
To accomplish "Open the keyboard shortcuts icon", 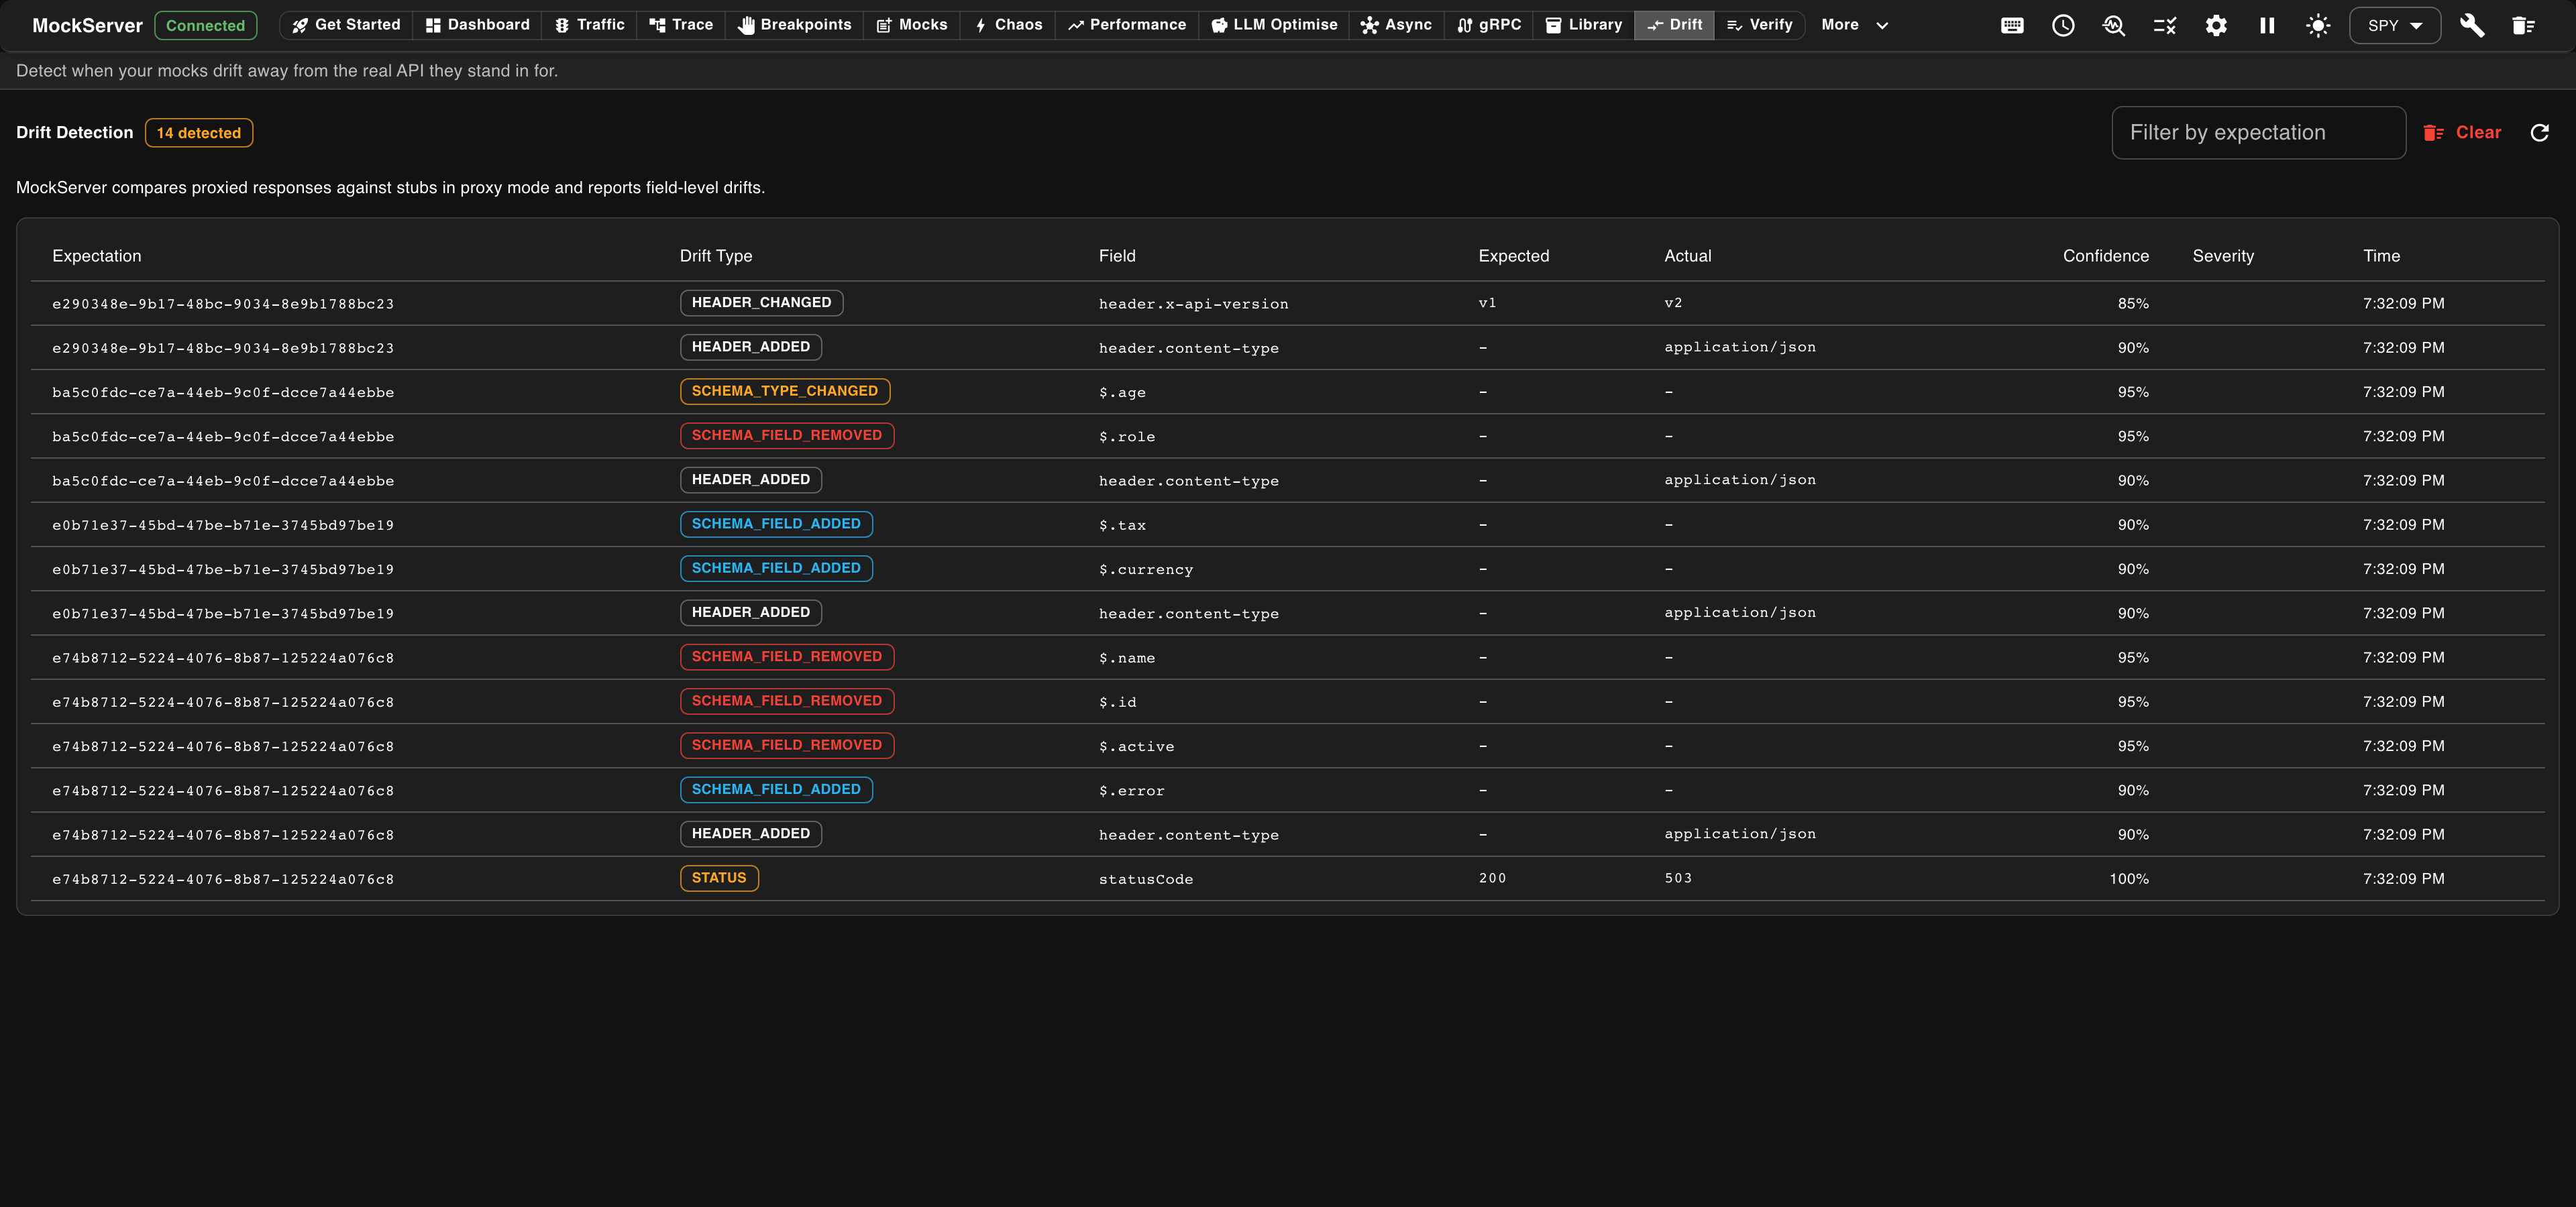I will click(x=2012, y=26).
